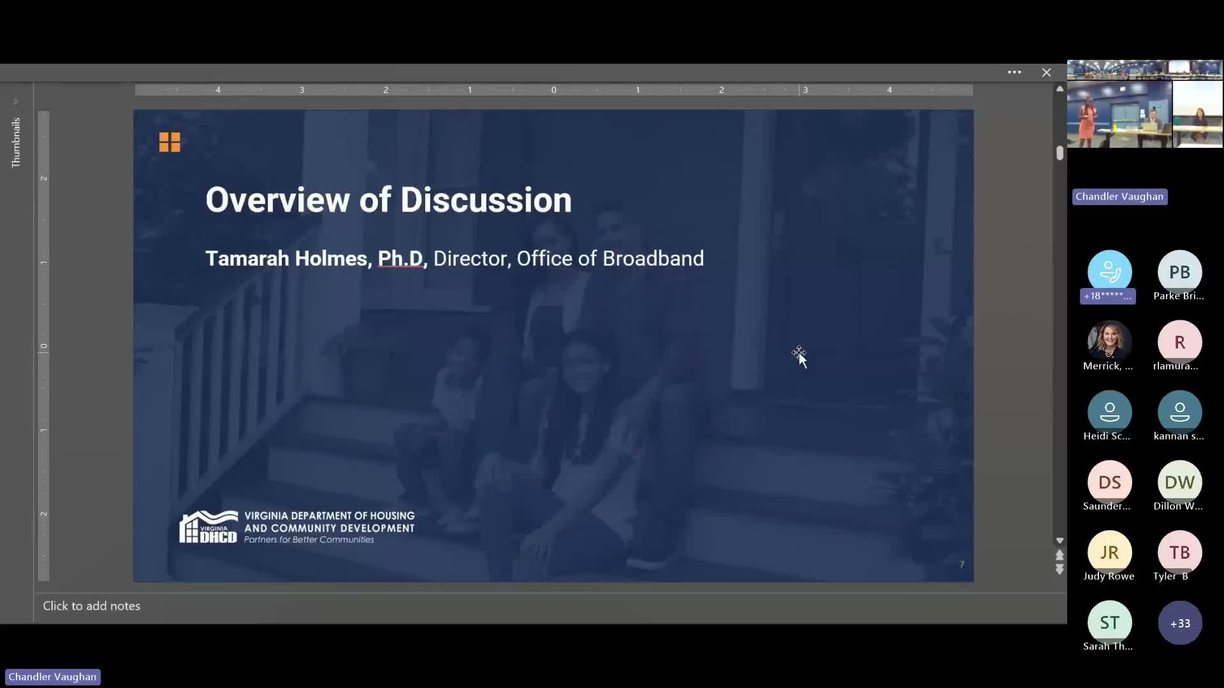Image resolution: width=1224 pixels, height=688 pixels.
Task: Expand the Thumbnails pane chevron
Action: coord(16,102)
